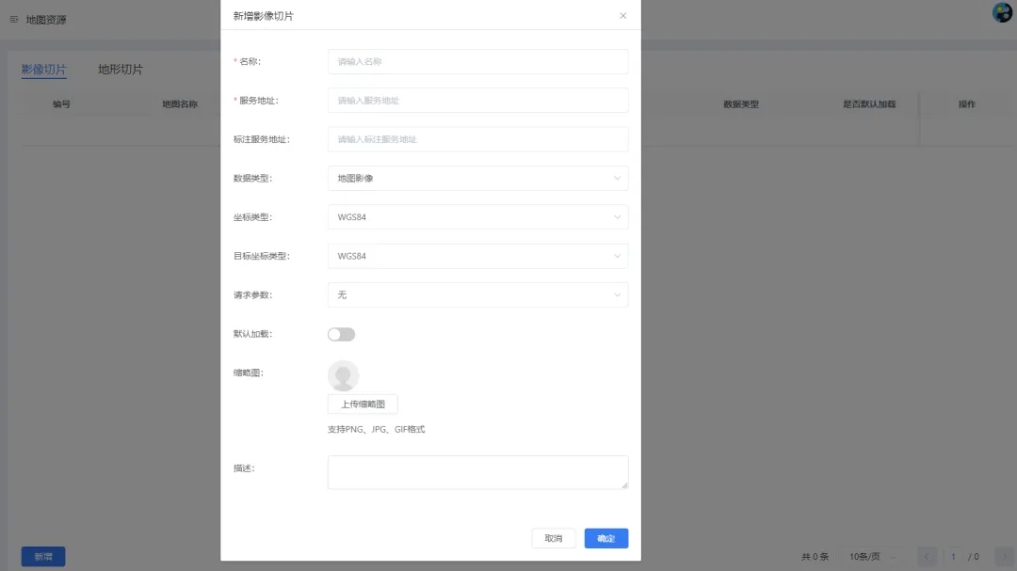Expand the 目标坐标类型 dropdown
Screen dimensions: 1017x571
point(477,256)
